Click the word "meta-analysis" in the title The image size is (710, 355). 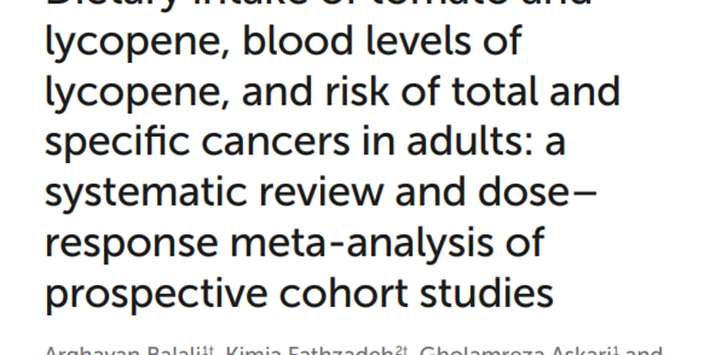pyautogui.click(x=361, y=243)
